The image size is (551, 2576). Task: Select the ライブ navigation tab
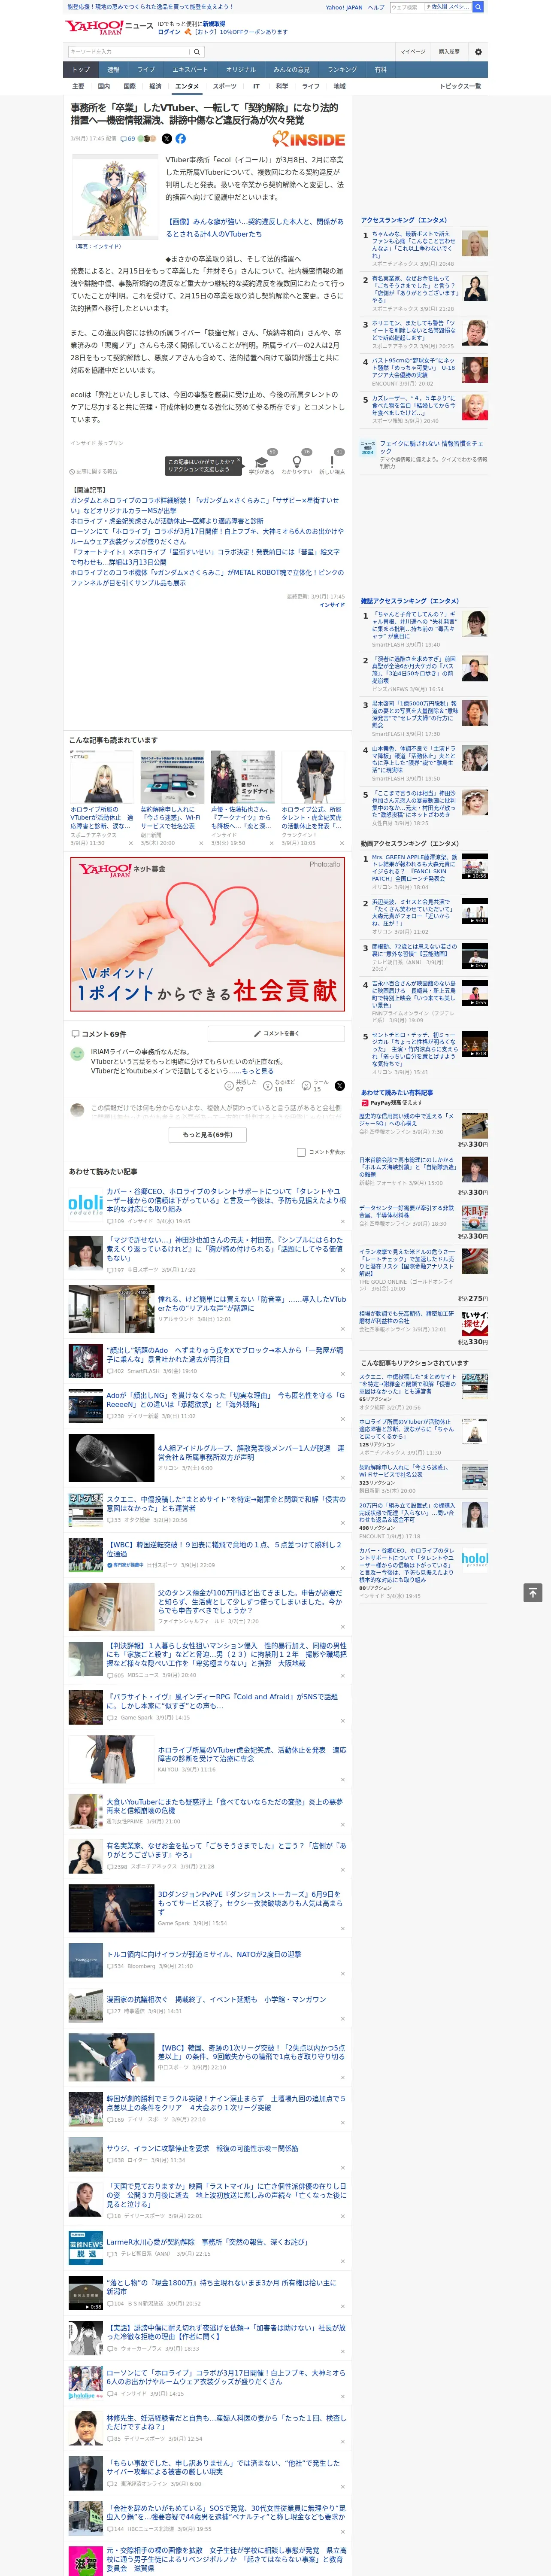point(146,70)
